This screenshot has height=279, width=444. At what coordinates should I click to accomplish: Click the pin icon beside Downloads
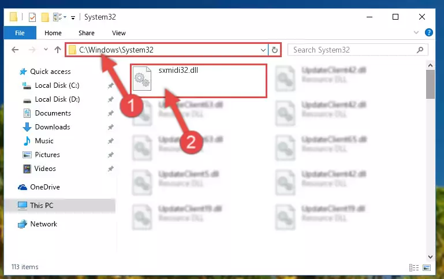[x=110, y=127]
